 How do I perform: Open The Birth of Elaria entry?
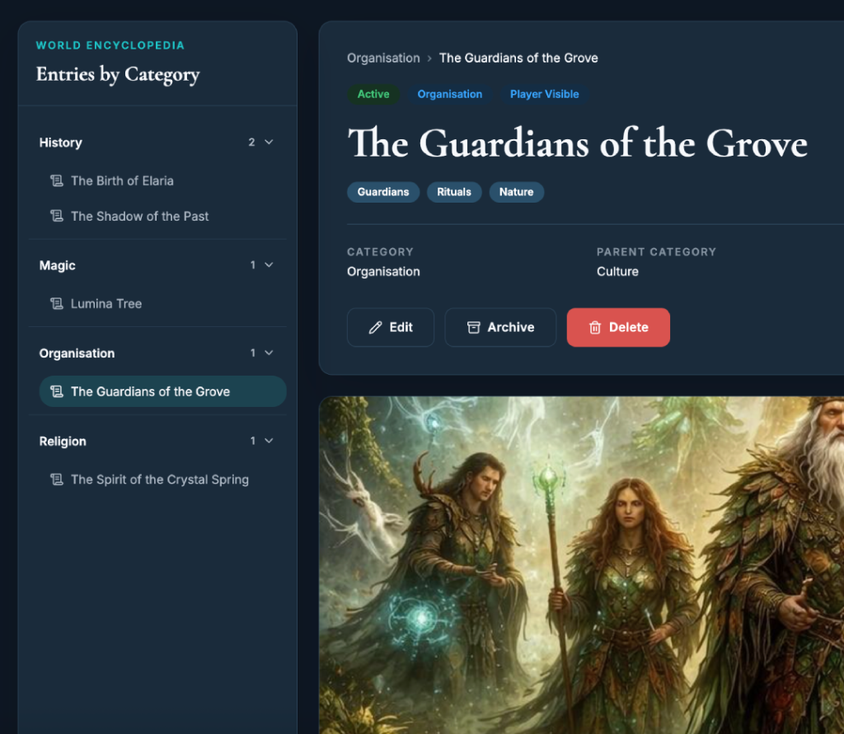[x=162, y=180]
